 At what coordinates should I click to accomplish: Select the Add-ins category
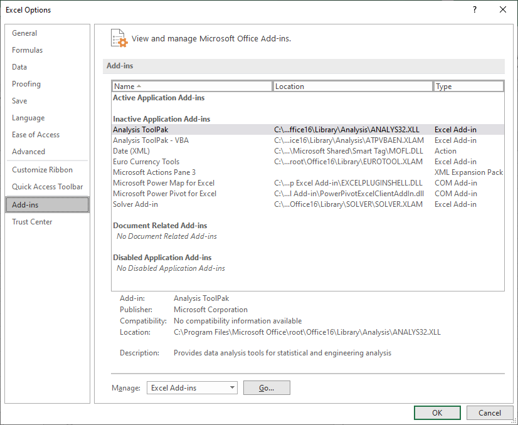click(47, 205)
